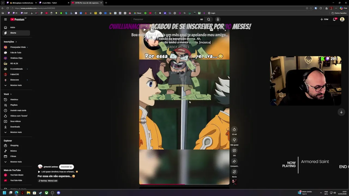The height and width of the screenshot is (196, 349).
Task: Open Login bookmark
Action: [212, 13]
